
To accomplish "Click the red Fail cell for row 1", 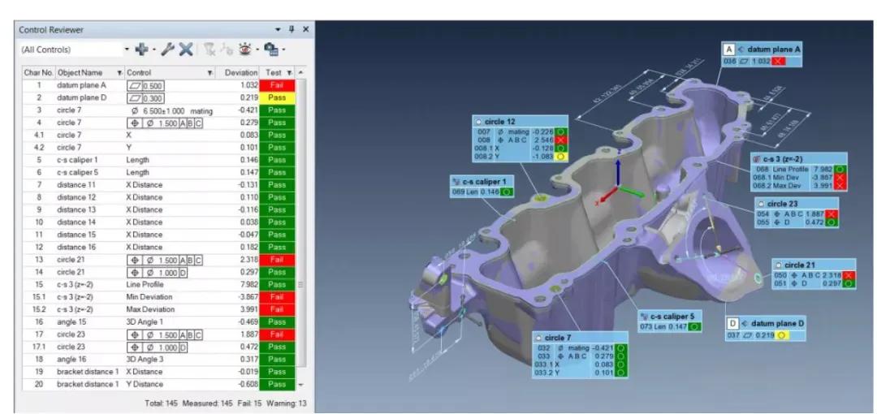I will point(277,85).
